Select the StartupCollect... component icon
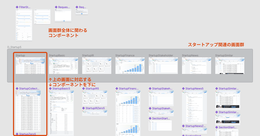Viewport: 260px width, 136px height. pyautogui.click(x=17, y=89)
